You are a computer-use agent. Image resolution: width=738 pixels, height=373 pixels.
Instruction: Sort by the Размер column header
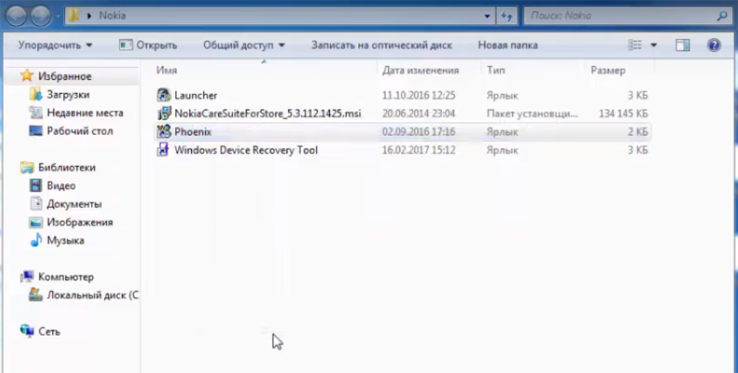pos(619,70)
